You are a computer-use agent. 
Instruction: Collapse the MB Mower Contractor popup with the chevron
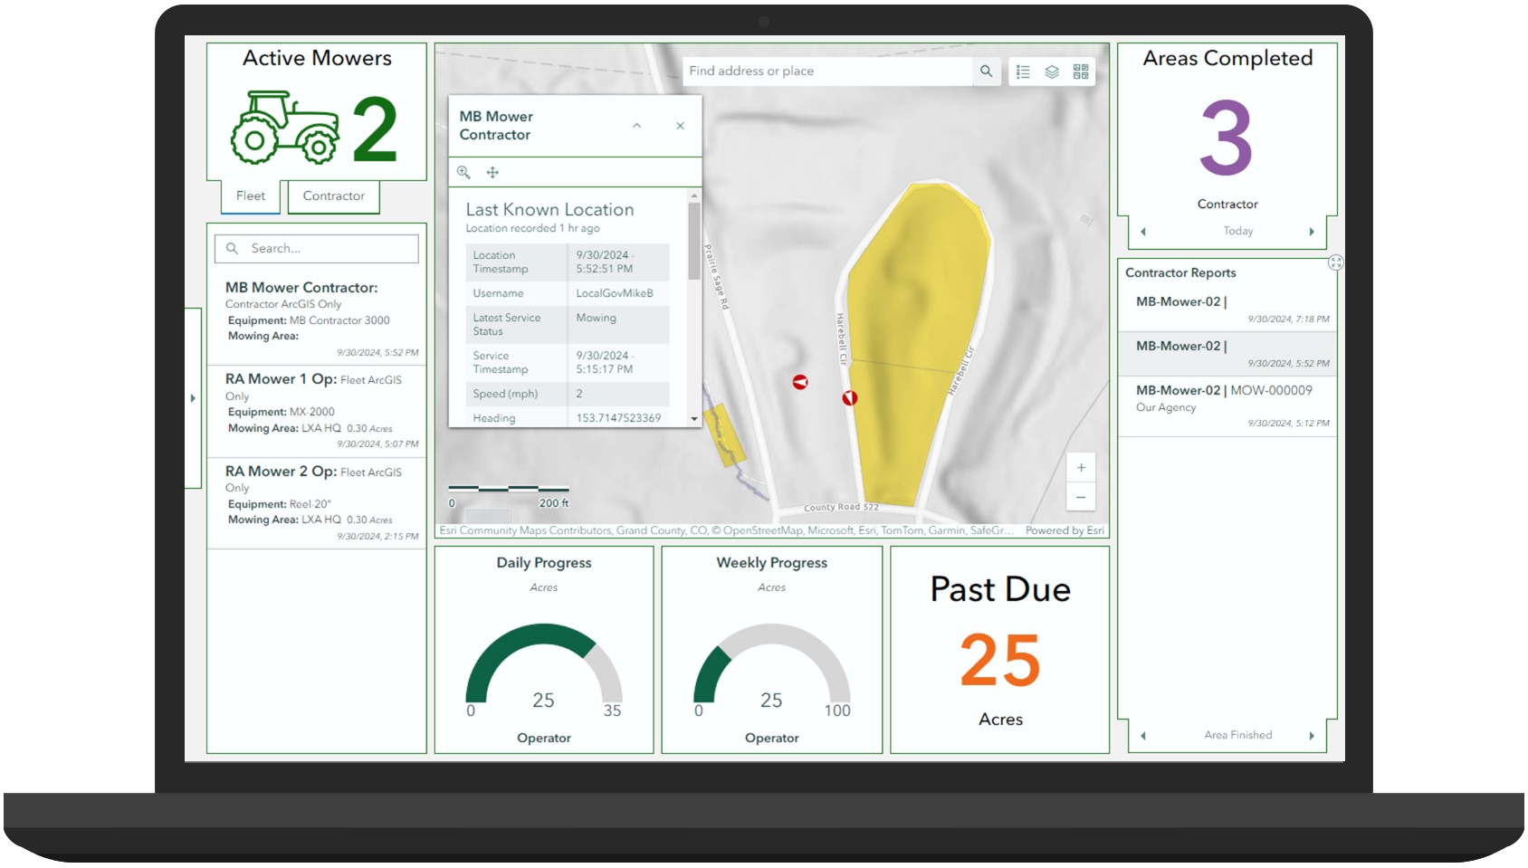click(637, 126)
